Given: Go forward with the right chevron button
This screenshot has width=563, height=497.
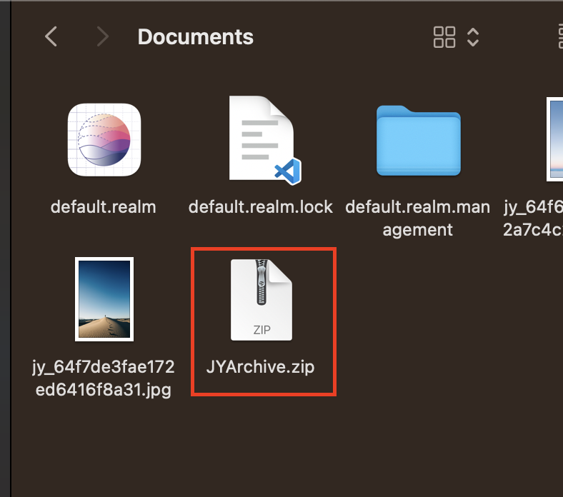Looking at the screenshot, I should 103,36.
